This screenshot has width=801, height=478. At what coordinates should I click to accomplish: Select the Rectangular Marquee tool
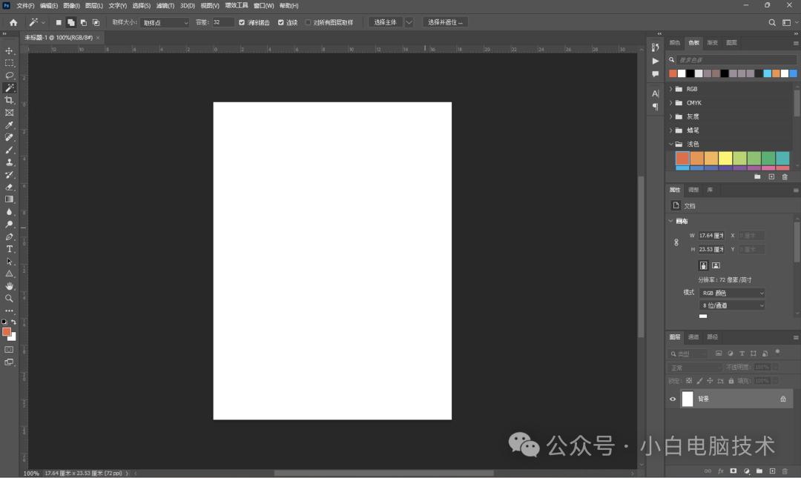pyautogui.click(x=9, y=63)
